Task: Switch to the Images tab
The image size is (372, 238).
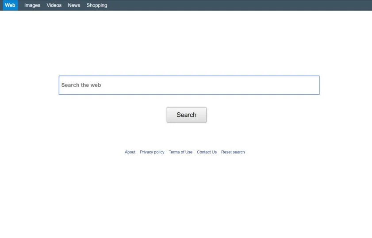Action: click(x=32, y=5)
